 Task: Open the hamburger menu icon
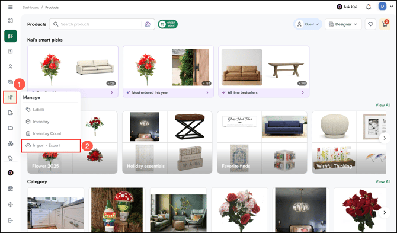click(x=11, y=7)
